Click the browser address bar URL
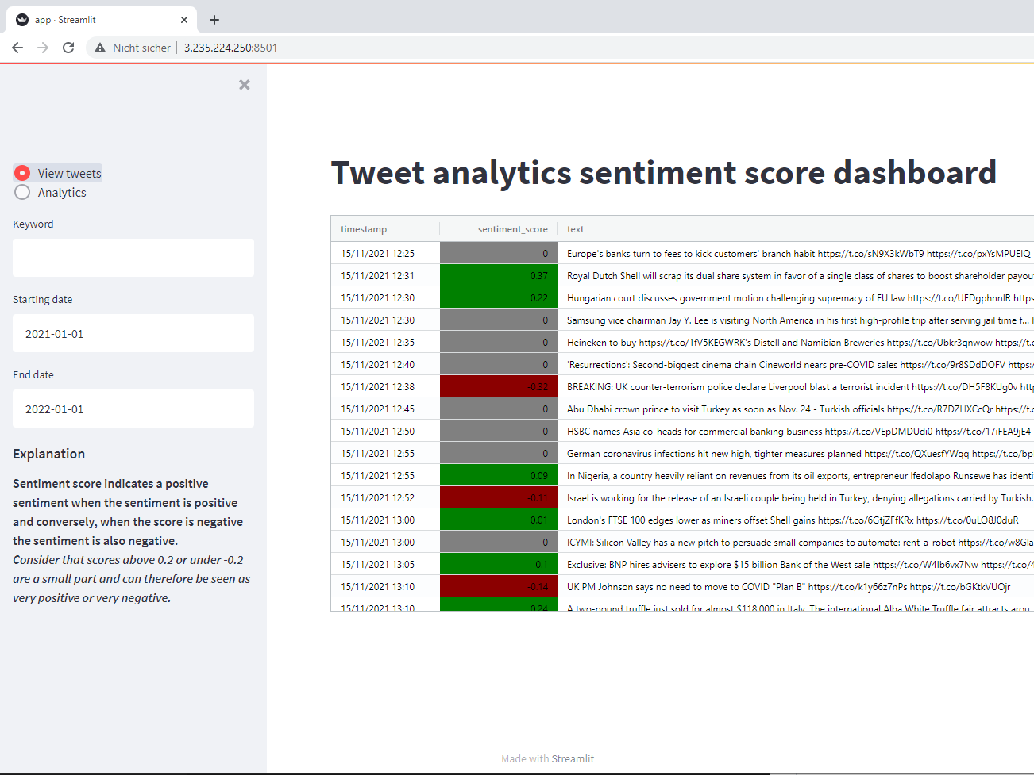The width and height of the screenshot is (1034, 775). click(x=231, y=48)
